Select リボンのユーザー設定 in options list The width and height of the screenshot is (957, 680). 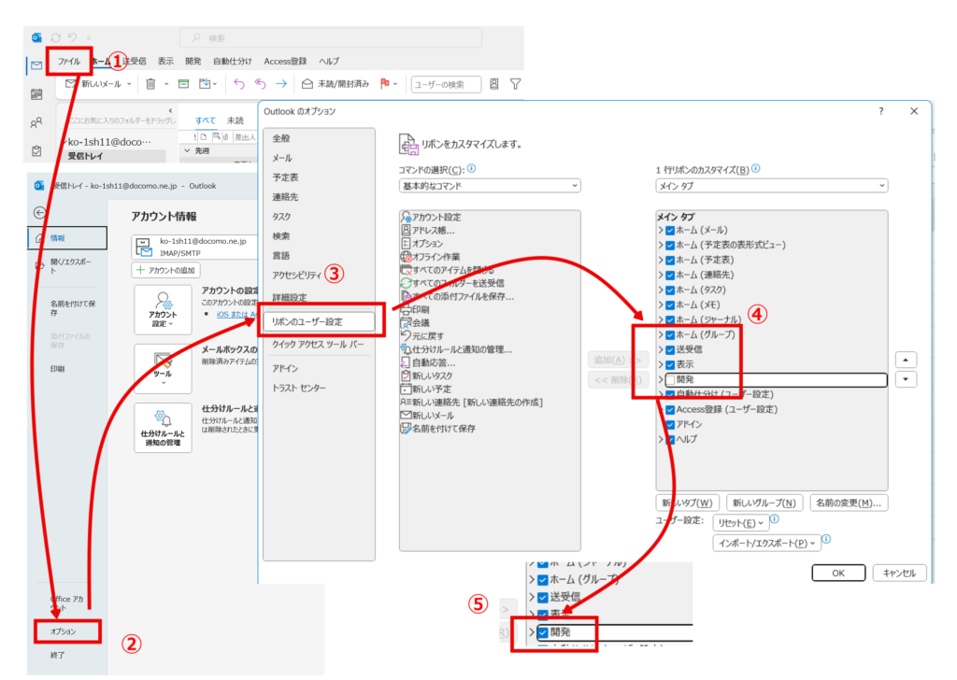pyautogui.click(x=319, y=321)
